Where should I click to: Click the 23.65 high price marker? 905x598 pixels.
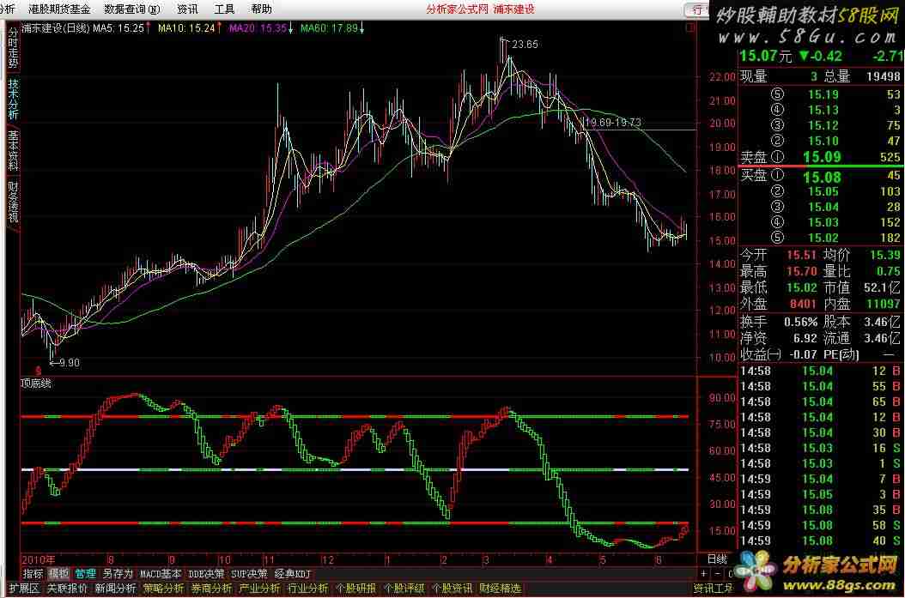525,45
